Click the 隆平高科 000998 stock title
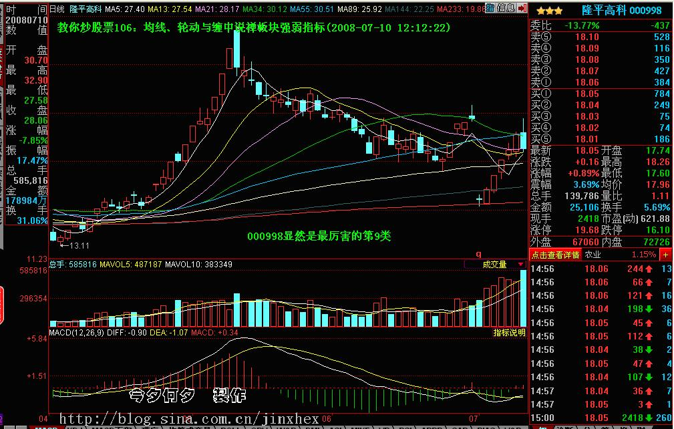Screen dimensions: 674x429 621,11
